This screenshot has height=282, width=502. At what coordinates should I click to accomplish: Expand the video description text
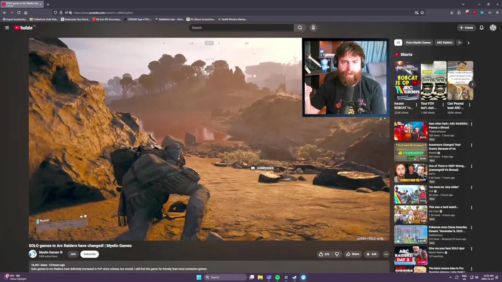tap(209, 267)
